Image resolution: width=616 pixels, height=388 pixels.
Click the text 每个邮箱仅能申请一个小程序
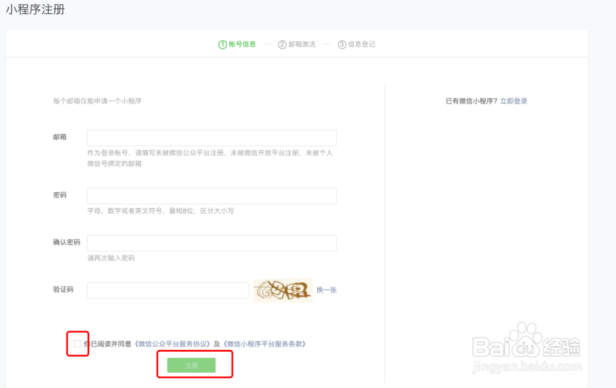97,101
